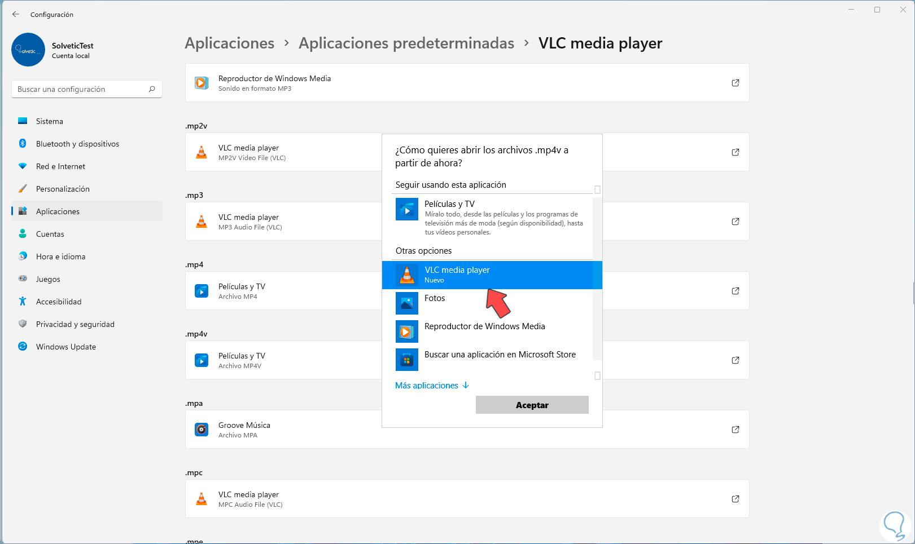This screenshot has height=544, width=915.
Task: Open Privacidad y seguridad section
Action: pyautogui.click(x=75, y=324)
